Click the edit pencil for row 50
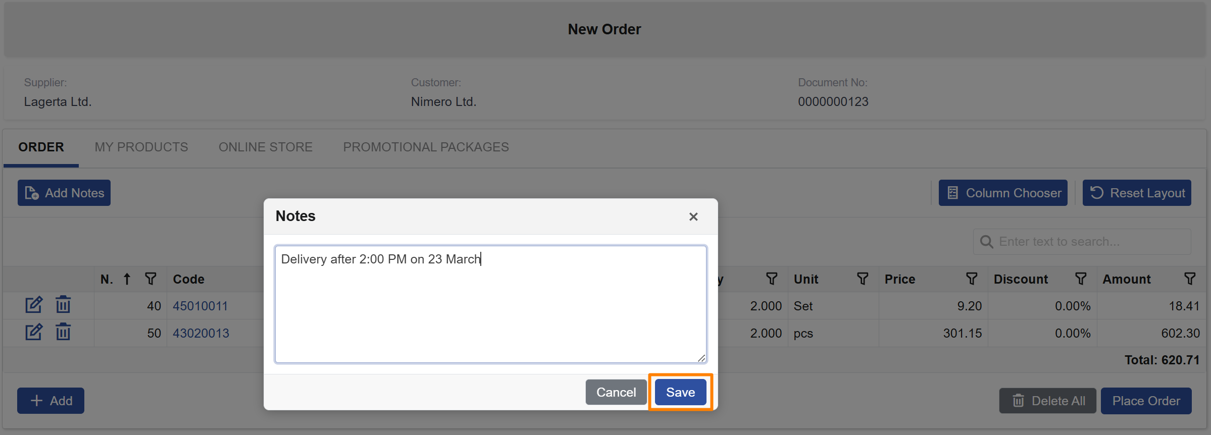The width and height of the screenshot is (1211, 435). click(x=34, y=332)
